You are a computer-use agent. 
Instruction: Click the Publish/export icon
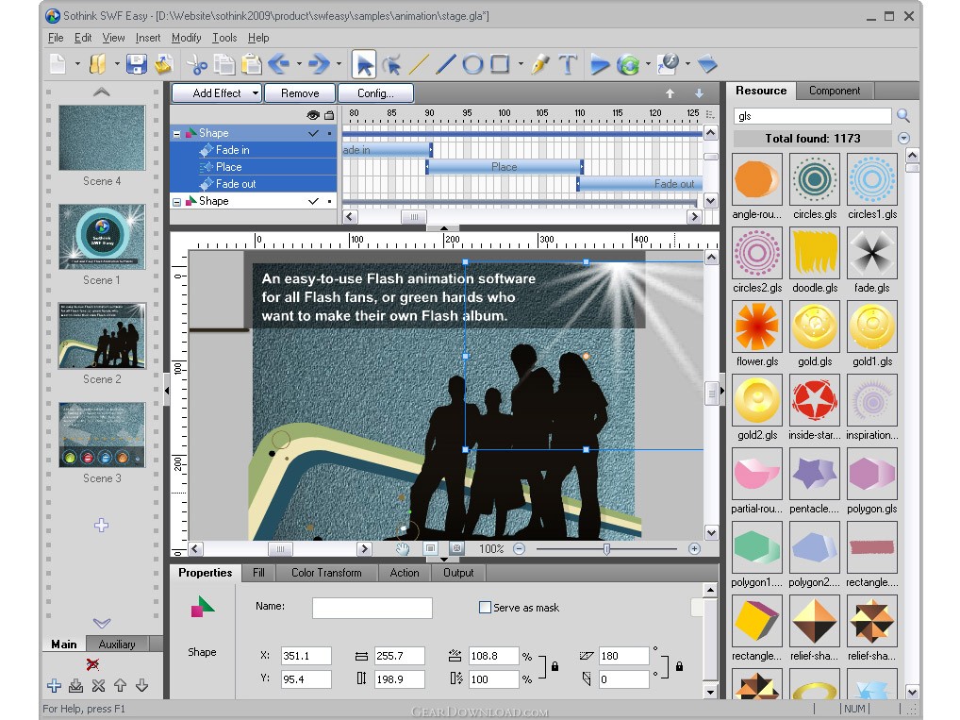point(668,64)
